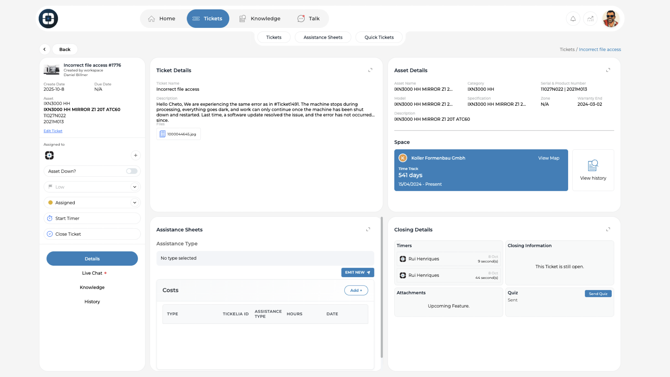Expand the Ticket Details panel
The image size is (670, 377).
[370, 70]
